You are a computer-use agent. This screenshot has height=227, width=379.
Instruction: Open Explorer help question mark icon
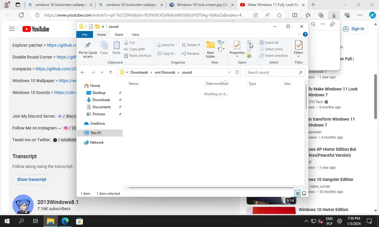point(305,34)
